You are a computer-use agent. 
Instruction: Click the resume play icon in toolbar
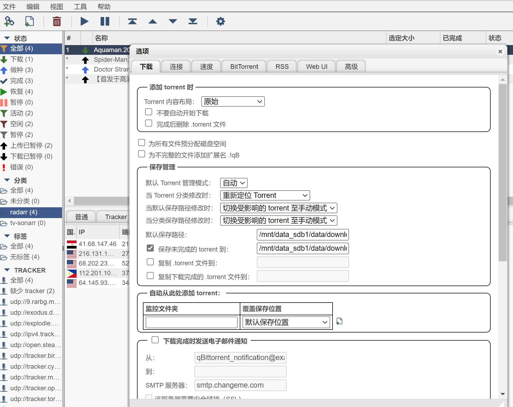(84, 21)
